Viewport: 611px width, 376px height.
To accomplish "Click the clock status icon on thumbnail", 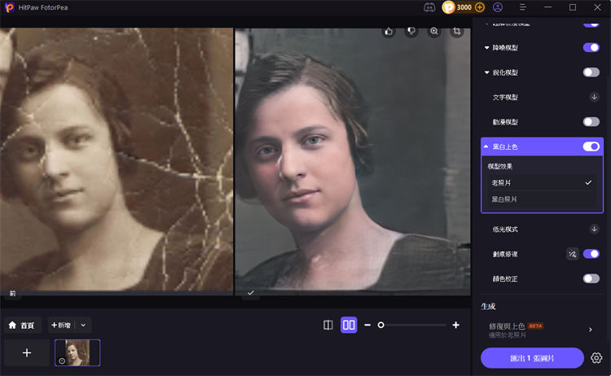I will (62, 361).
